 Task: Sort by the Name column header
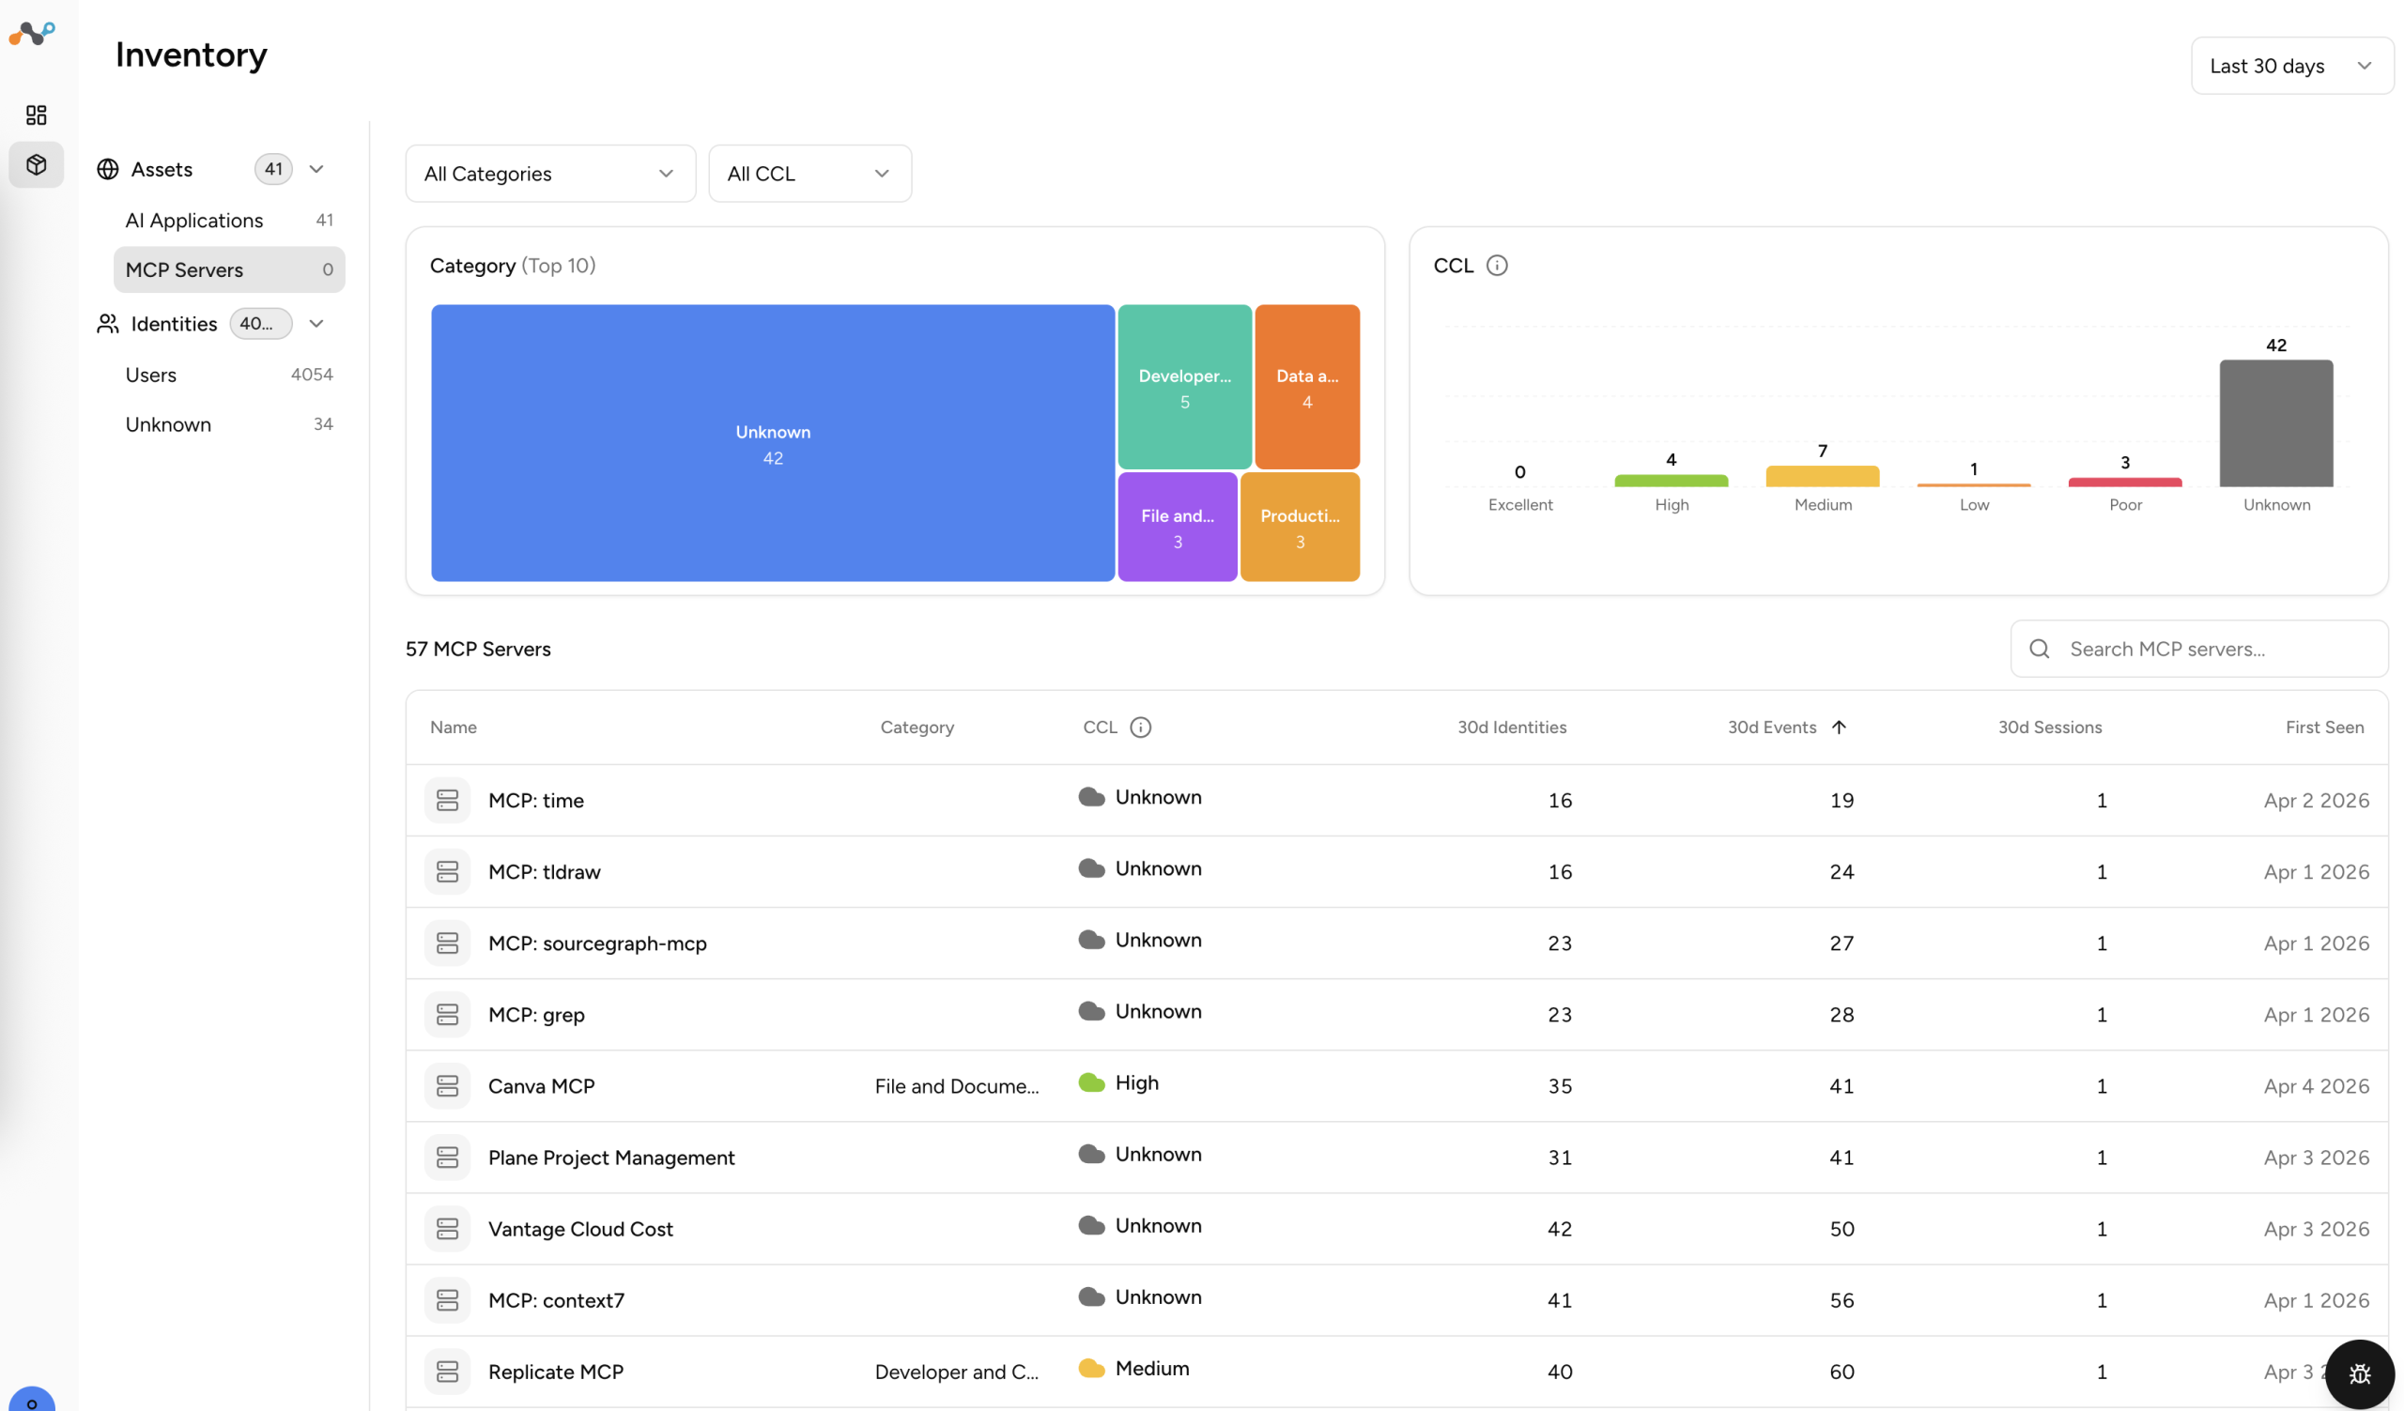tap(454, 728)
